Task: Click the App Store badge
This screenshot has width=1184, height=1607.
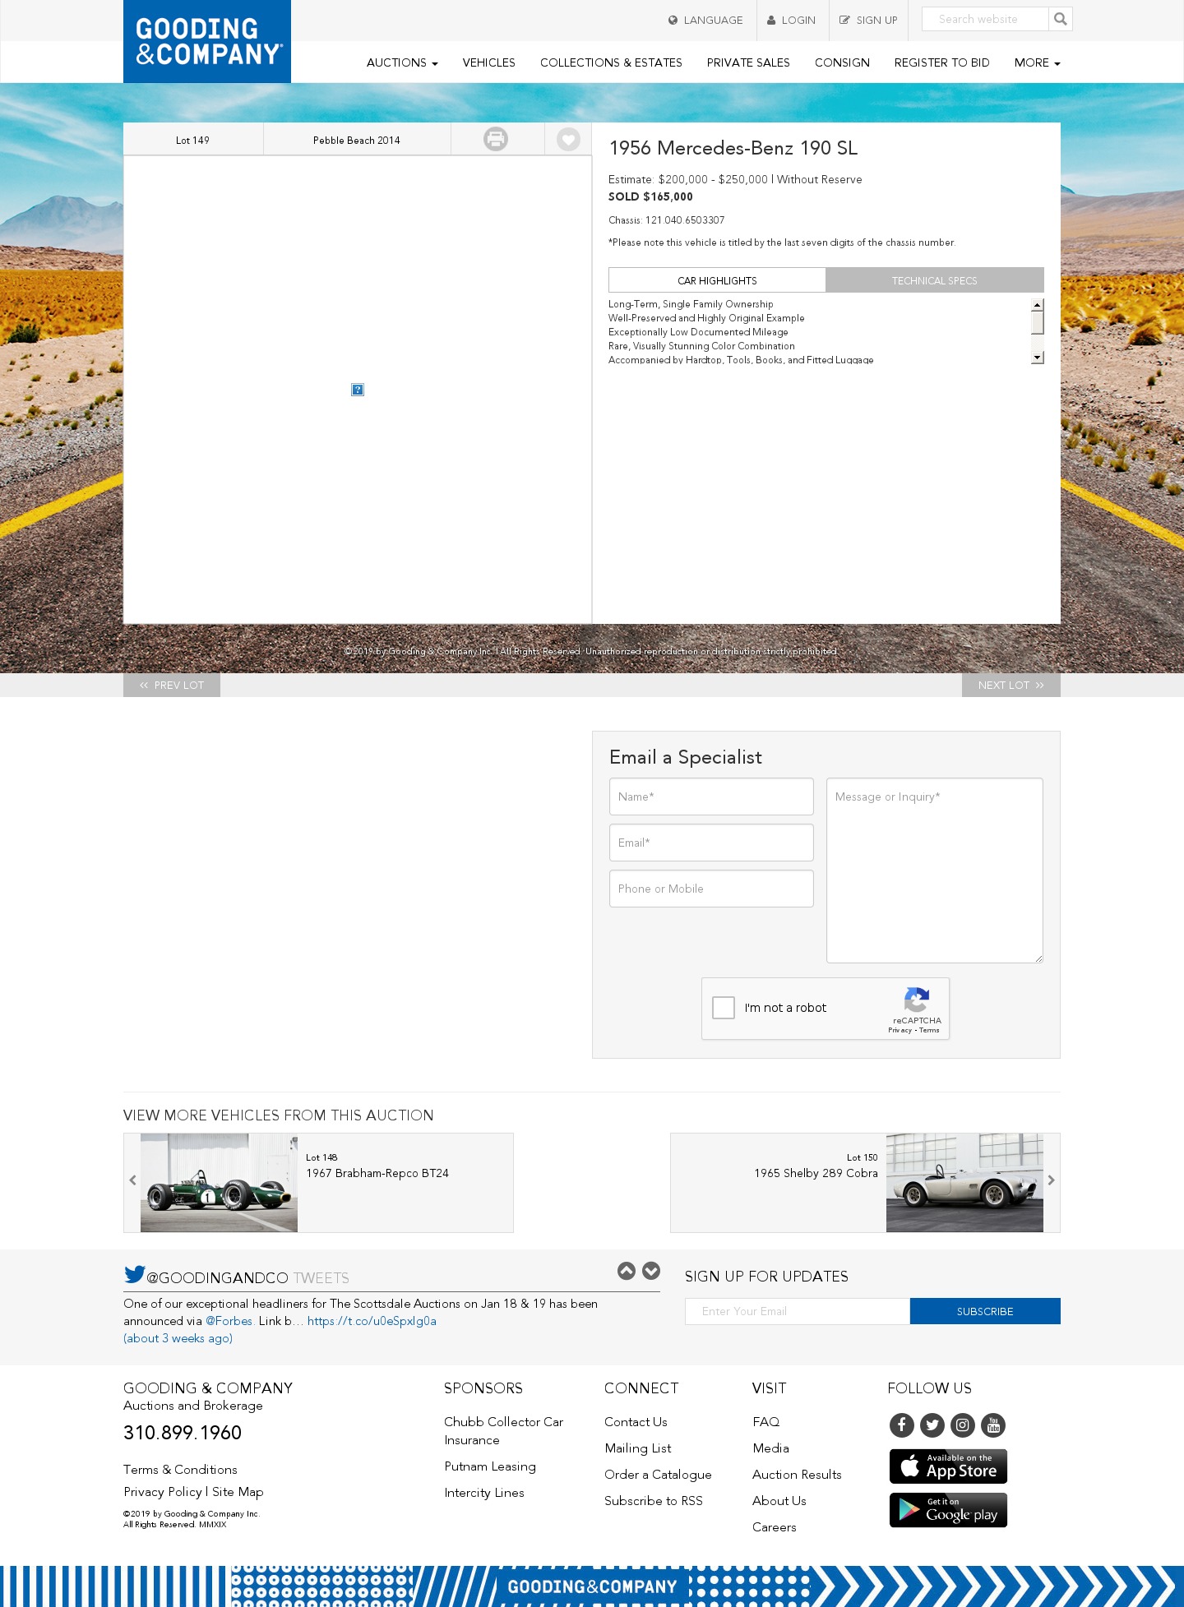Action: (949, 1466)
